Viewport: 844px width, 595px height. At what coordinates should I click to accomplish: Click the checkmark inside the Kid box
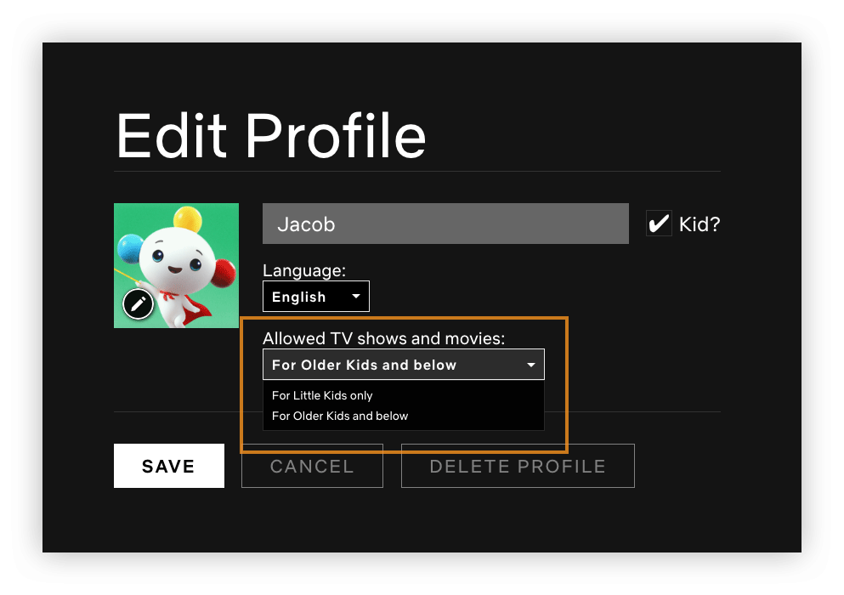coord(659,224)
